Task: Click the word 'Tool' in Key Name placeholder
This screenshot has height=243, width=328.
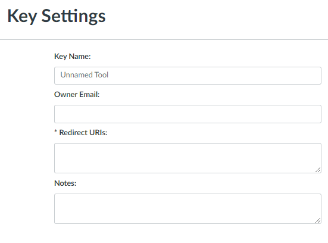Action: click(101, 74)
